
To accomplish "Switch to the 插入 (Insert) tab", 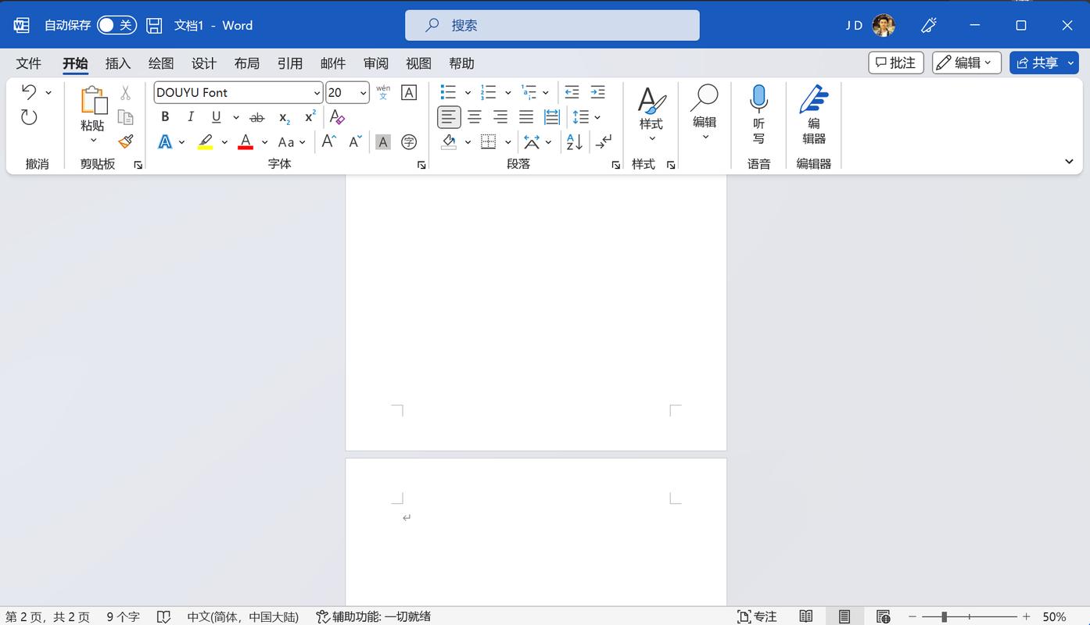I will (118, 63).
